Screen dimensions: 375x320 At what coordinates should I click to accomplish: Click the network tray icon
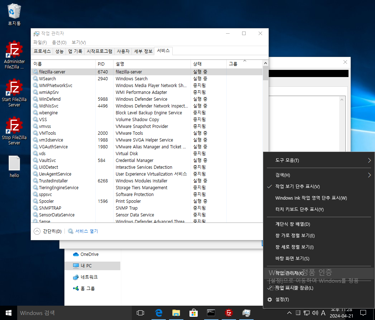(x=306, y=313)
